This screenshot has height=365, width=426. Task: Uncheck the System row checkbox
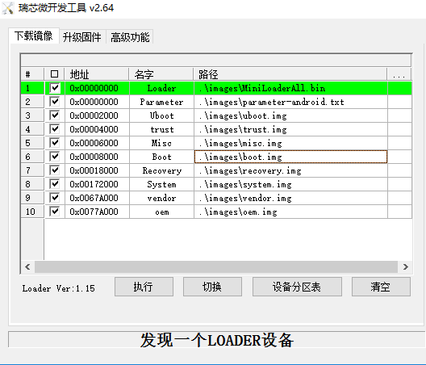click(x=55, y=184)
